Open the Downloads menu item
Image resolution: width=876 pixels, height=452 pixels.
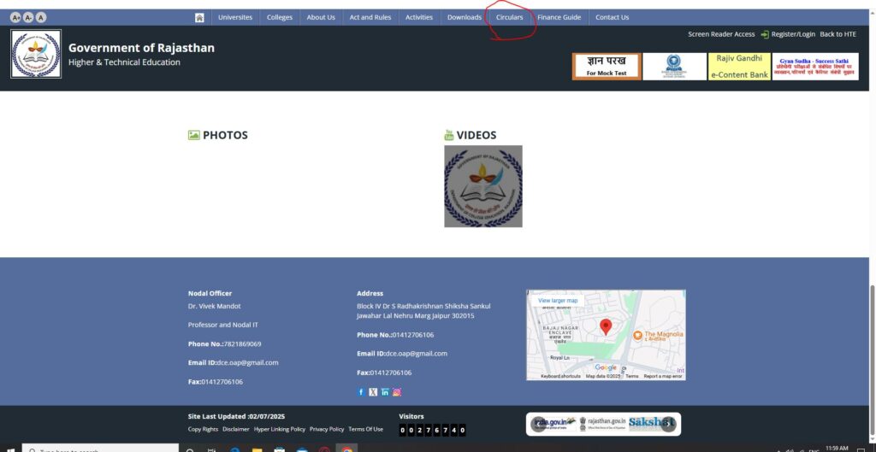coord(465,17)
